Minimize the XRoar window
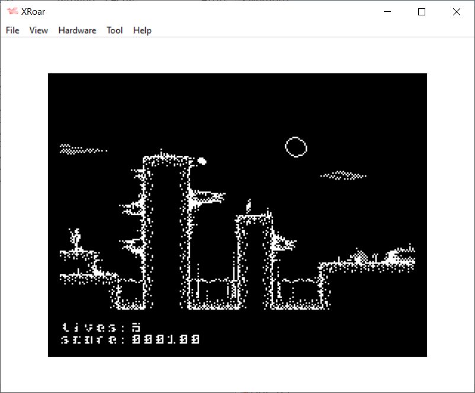475x393 pixels. [x=388, y=12]
